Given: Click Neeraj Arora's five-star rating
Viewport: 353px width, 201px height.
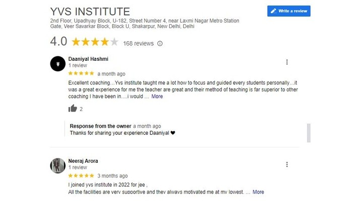Looking at the screenshot, I should [x=81, y=175].
